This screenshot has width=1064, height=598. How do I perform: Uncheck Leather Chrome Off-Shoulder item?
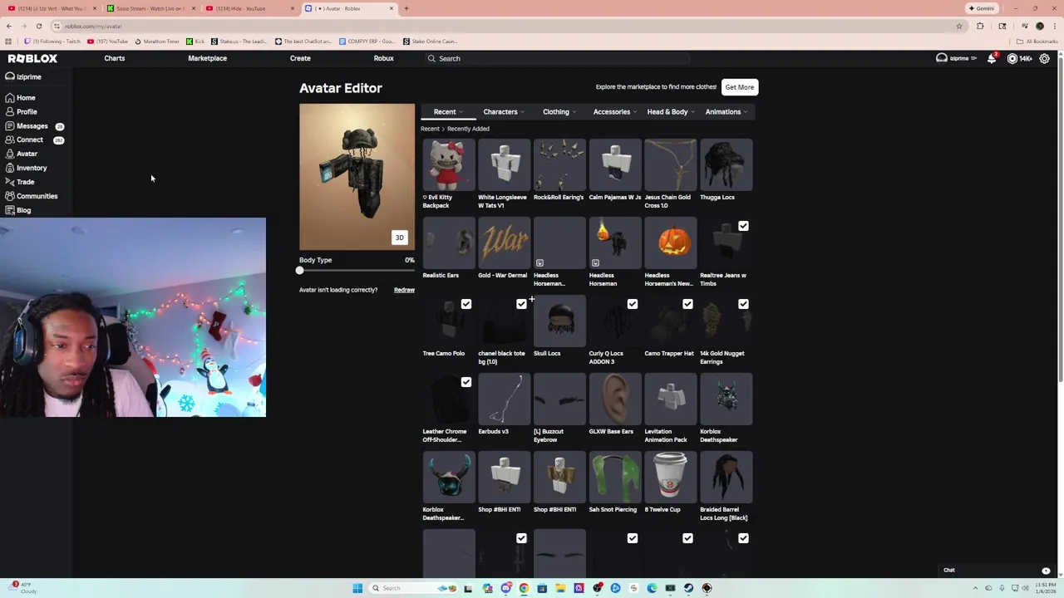coord(465,382)
